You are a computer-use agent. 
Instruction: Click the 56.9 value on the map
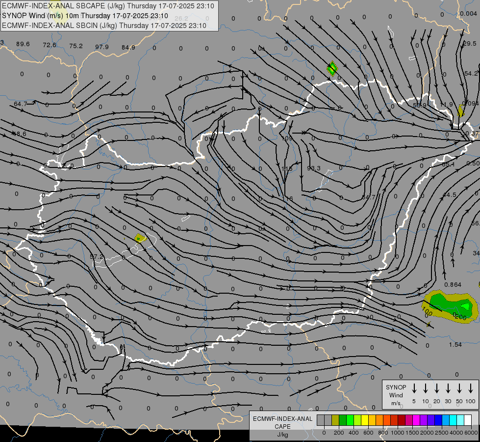tap(420, 105)
